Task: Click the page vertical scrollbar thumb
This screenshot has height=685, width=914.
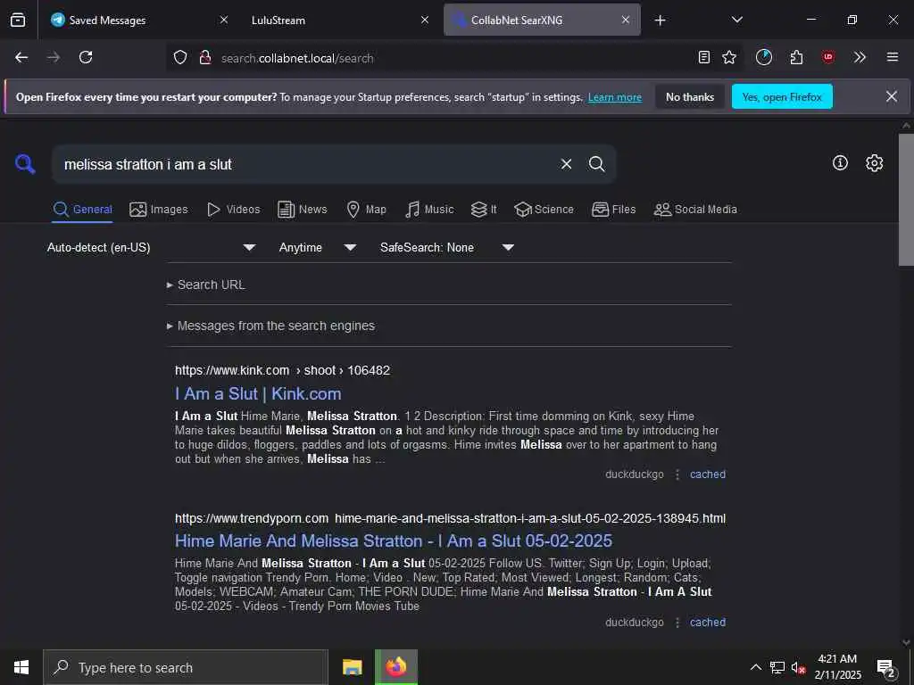Action: point(906,200)
